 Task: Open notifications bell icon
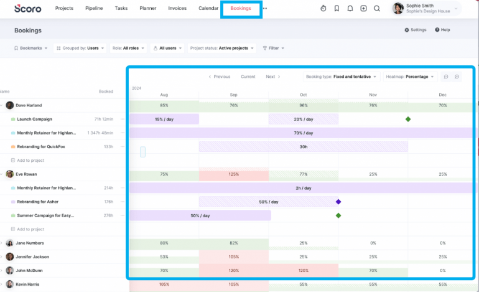[x=350, y=9]
